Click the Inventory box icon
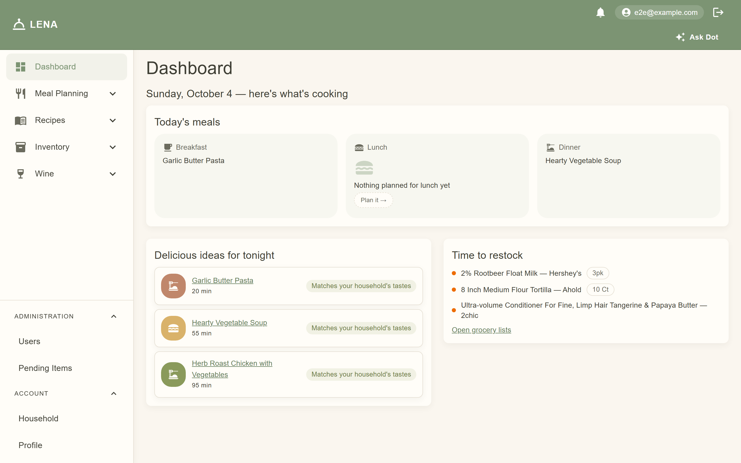The width and height of the screenshot is (741, 463). click(21, 147)
